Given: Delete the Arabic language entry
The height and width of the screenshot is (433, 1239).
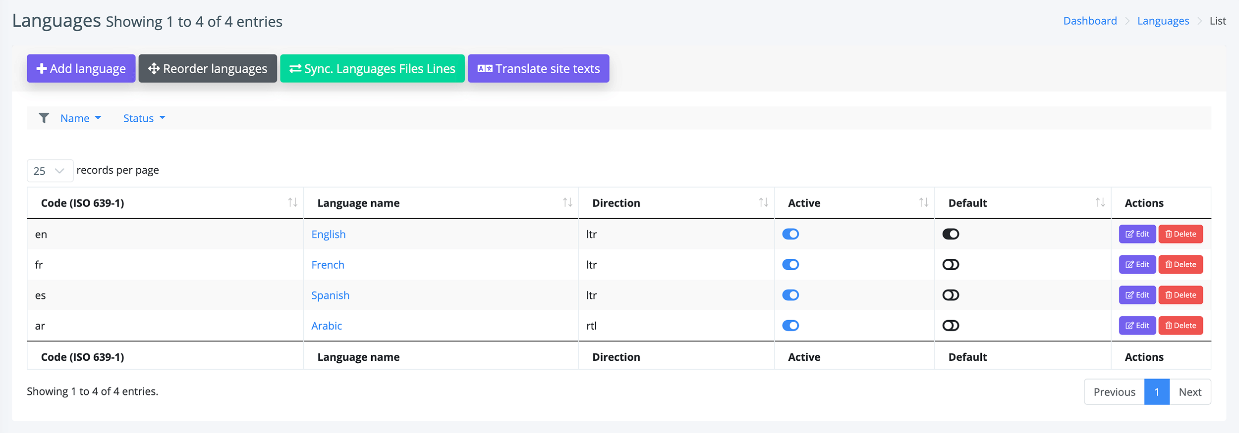Looking at the screenshot, I should (1181, 326).
